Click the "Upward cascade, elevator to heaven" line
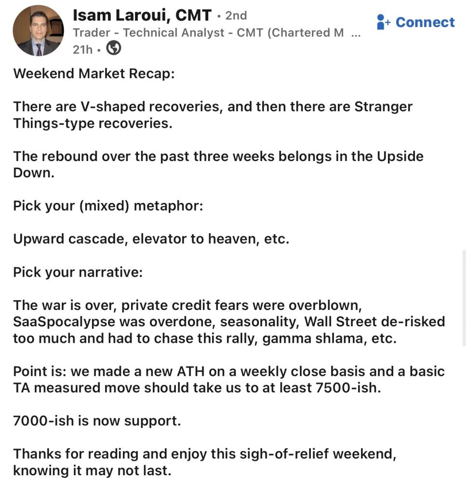The width and height of the screenshot is (469, 482). tap(151, 239)
